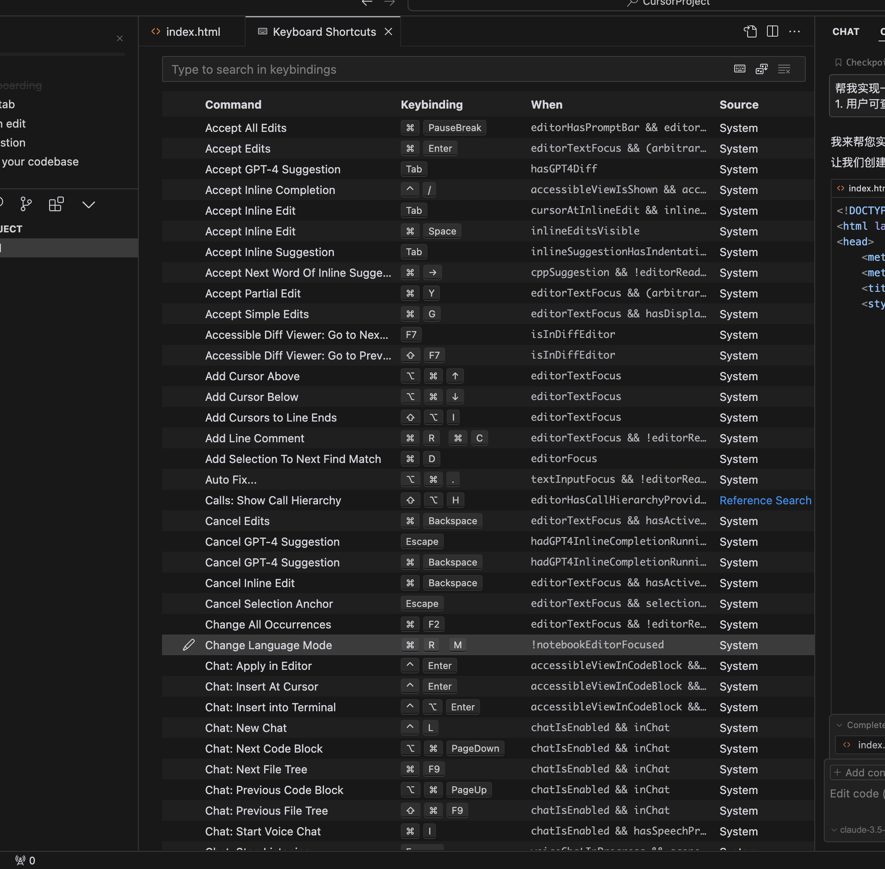Open Keyboard Shortcuts JSON file icon
This screenshot has height=869, width=885.
[x=750, y=31]
